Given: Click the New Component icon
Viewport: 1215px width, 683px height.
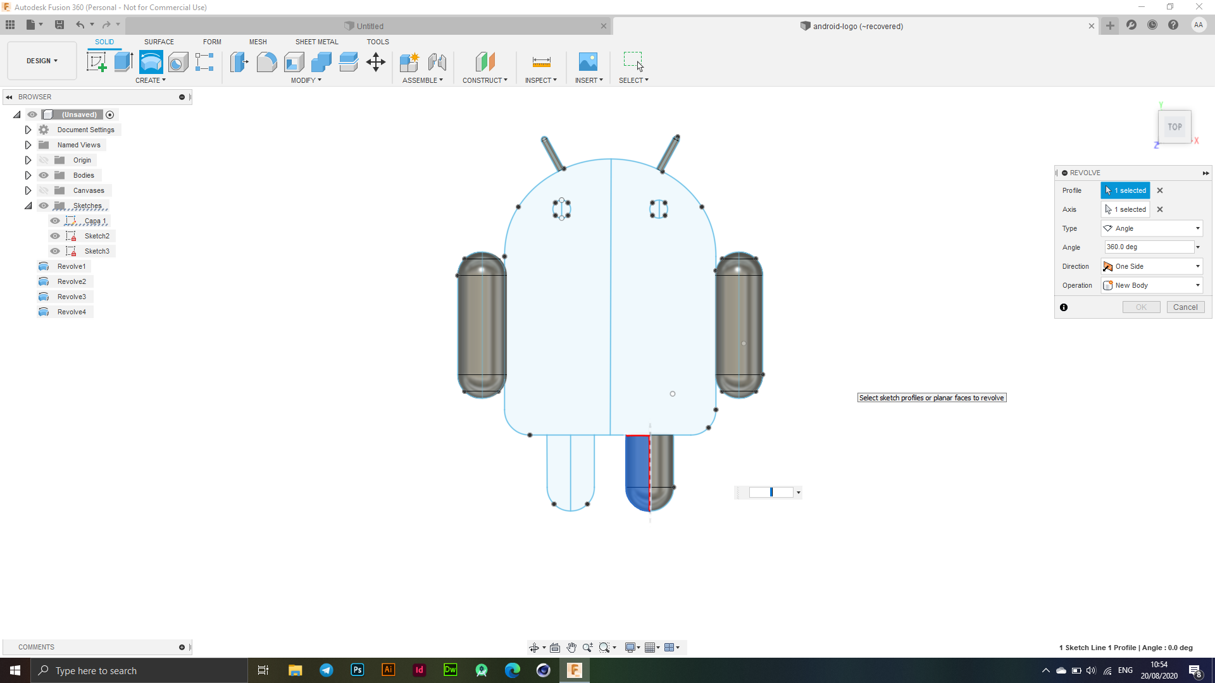Looking at the screenshot, I should pyautogui.click(x=409, y=62).
